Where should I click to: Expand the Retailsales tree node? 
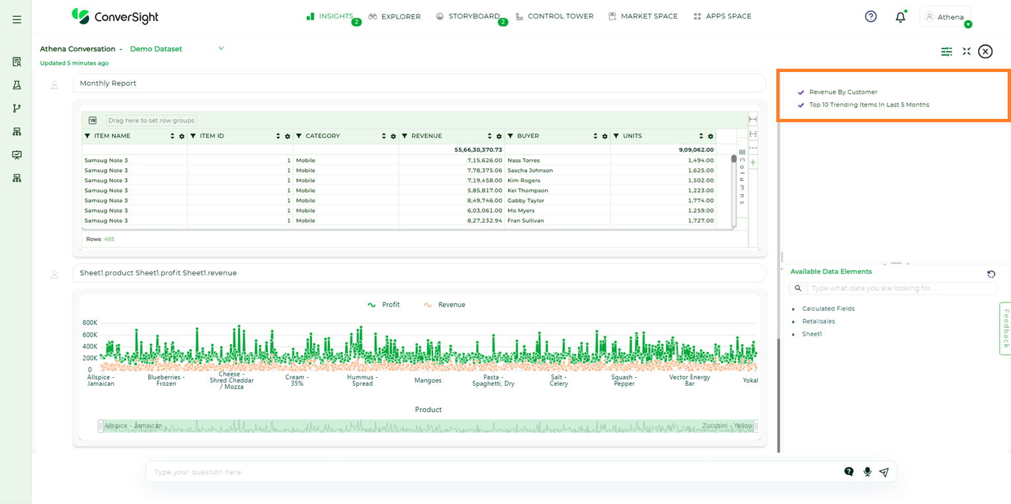(793, 322)
